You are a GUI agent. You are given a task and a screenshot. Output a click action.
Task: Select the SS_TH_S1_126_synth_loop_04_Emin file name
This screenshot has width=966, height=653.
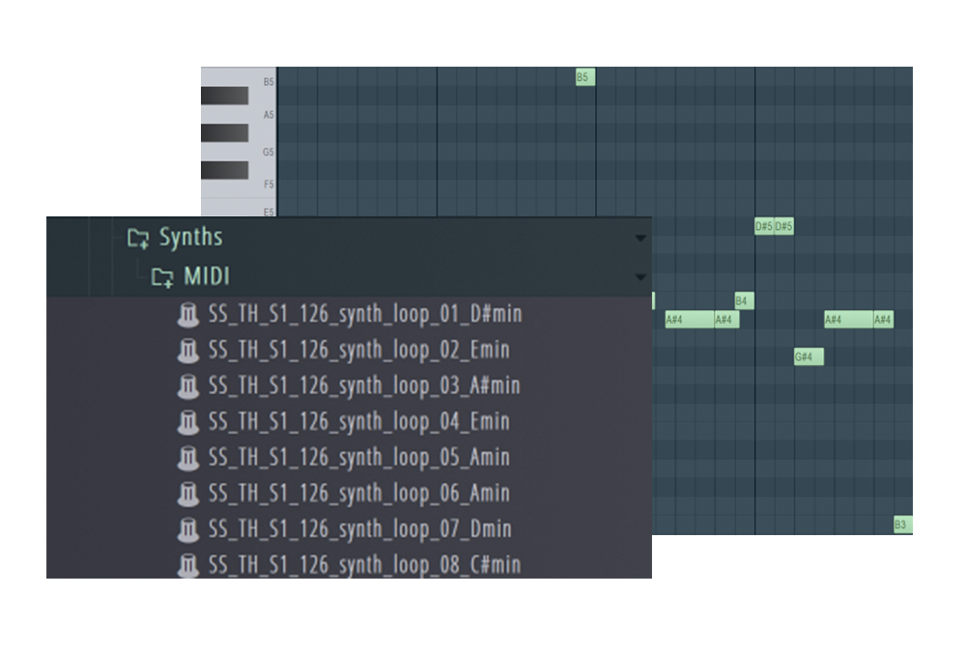pyautogui.click(x=358, y=422)
